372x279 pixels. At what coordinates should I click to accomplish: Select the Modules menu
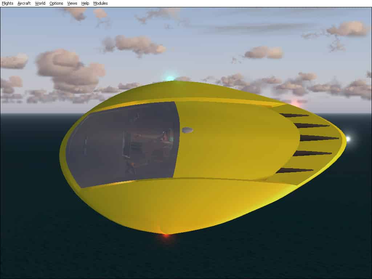point(100,3)
